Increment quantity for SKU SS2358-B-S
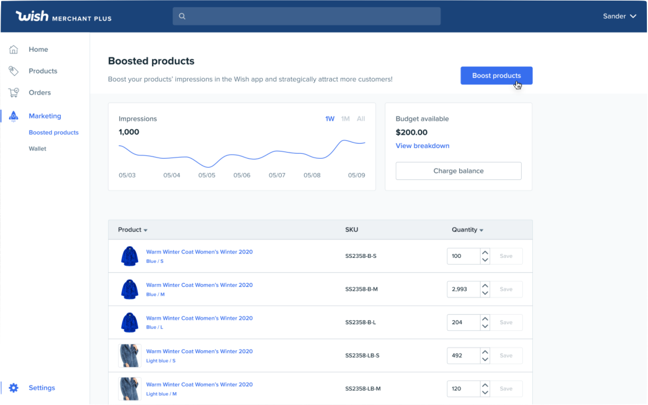This screenshot has width=648, height=405. 484,252
